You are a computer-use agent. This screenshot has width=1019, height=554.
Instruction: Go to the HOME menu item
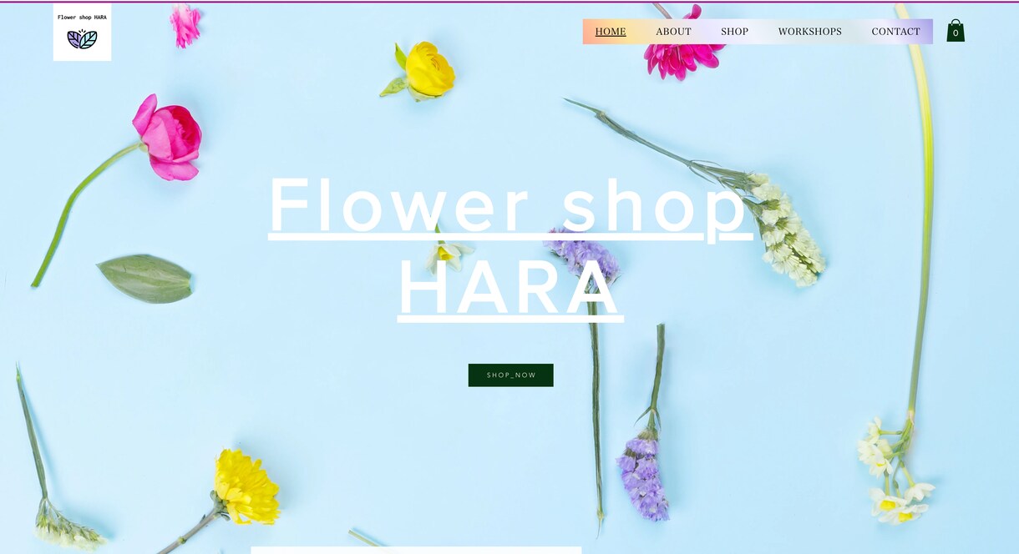611,32
